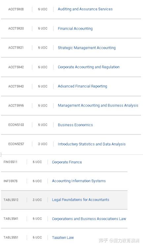Open the Strategic Management Accounting course
This screenshot has height=247, width=143.
[x=87, y=48]
